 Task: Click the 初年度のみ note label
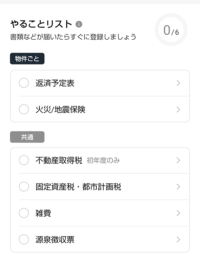[x=103, y=160]
